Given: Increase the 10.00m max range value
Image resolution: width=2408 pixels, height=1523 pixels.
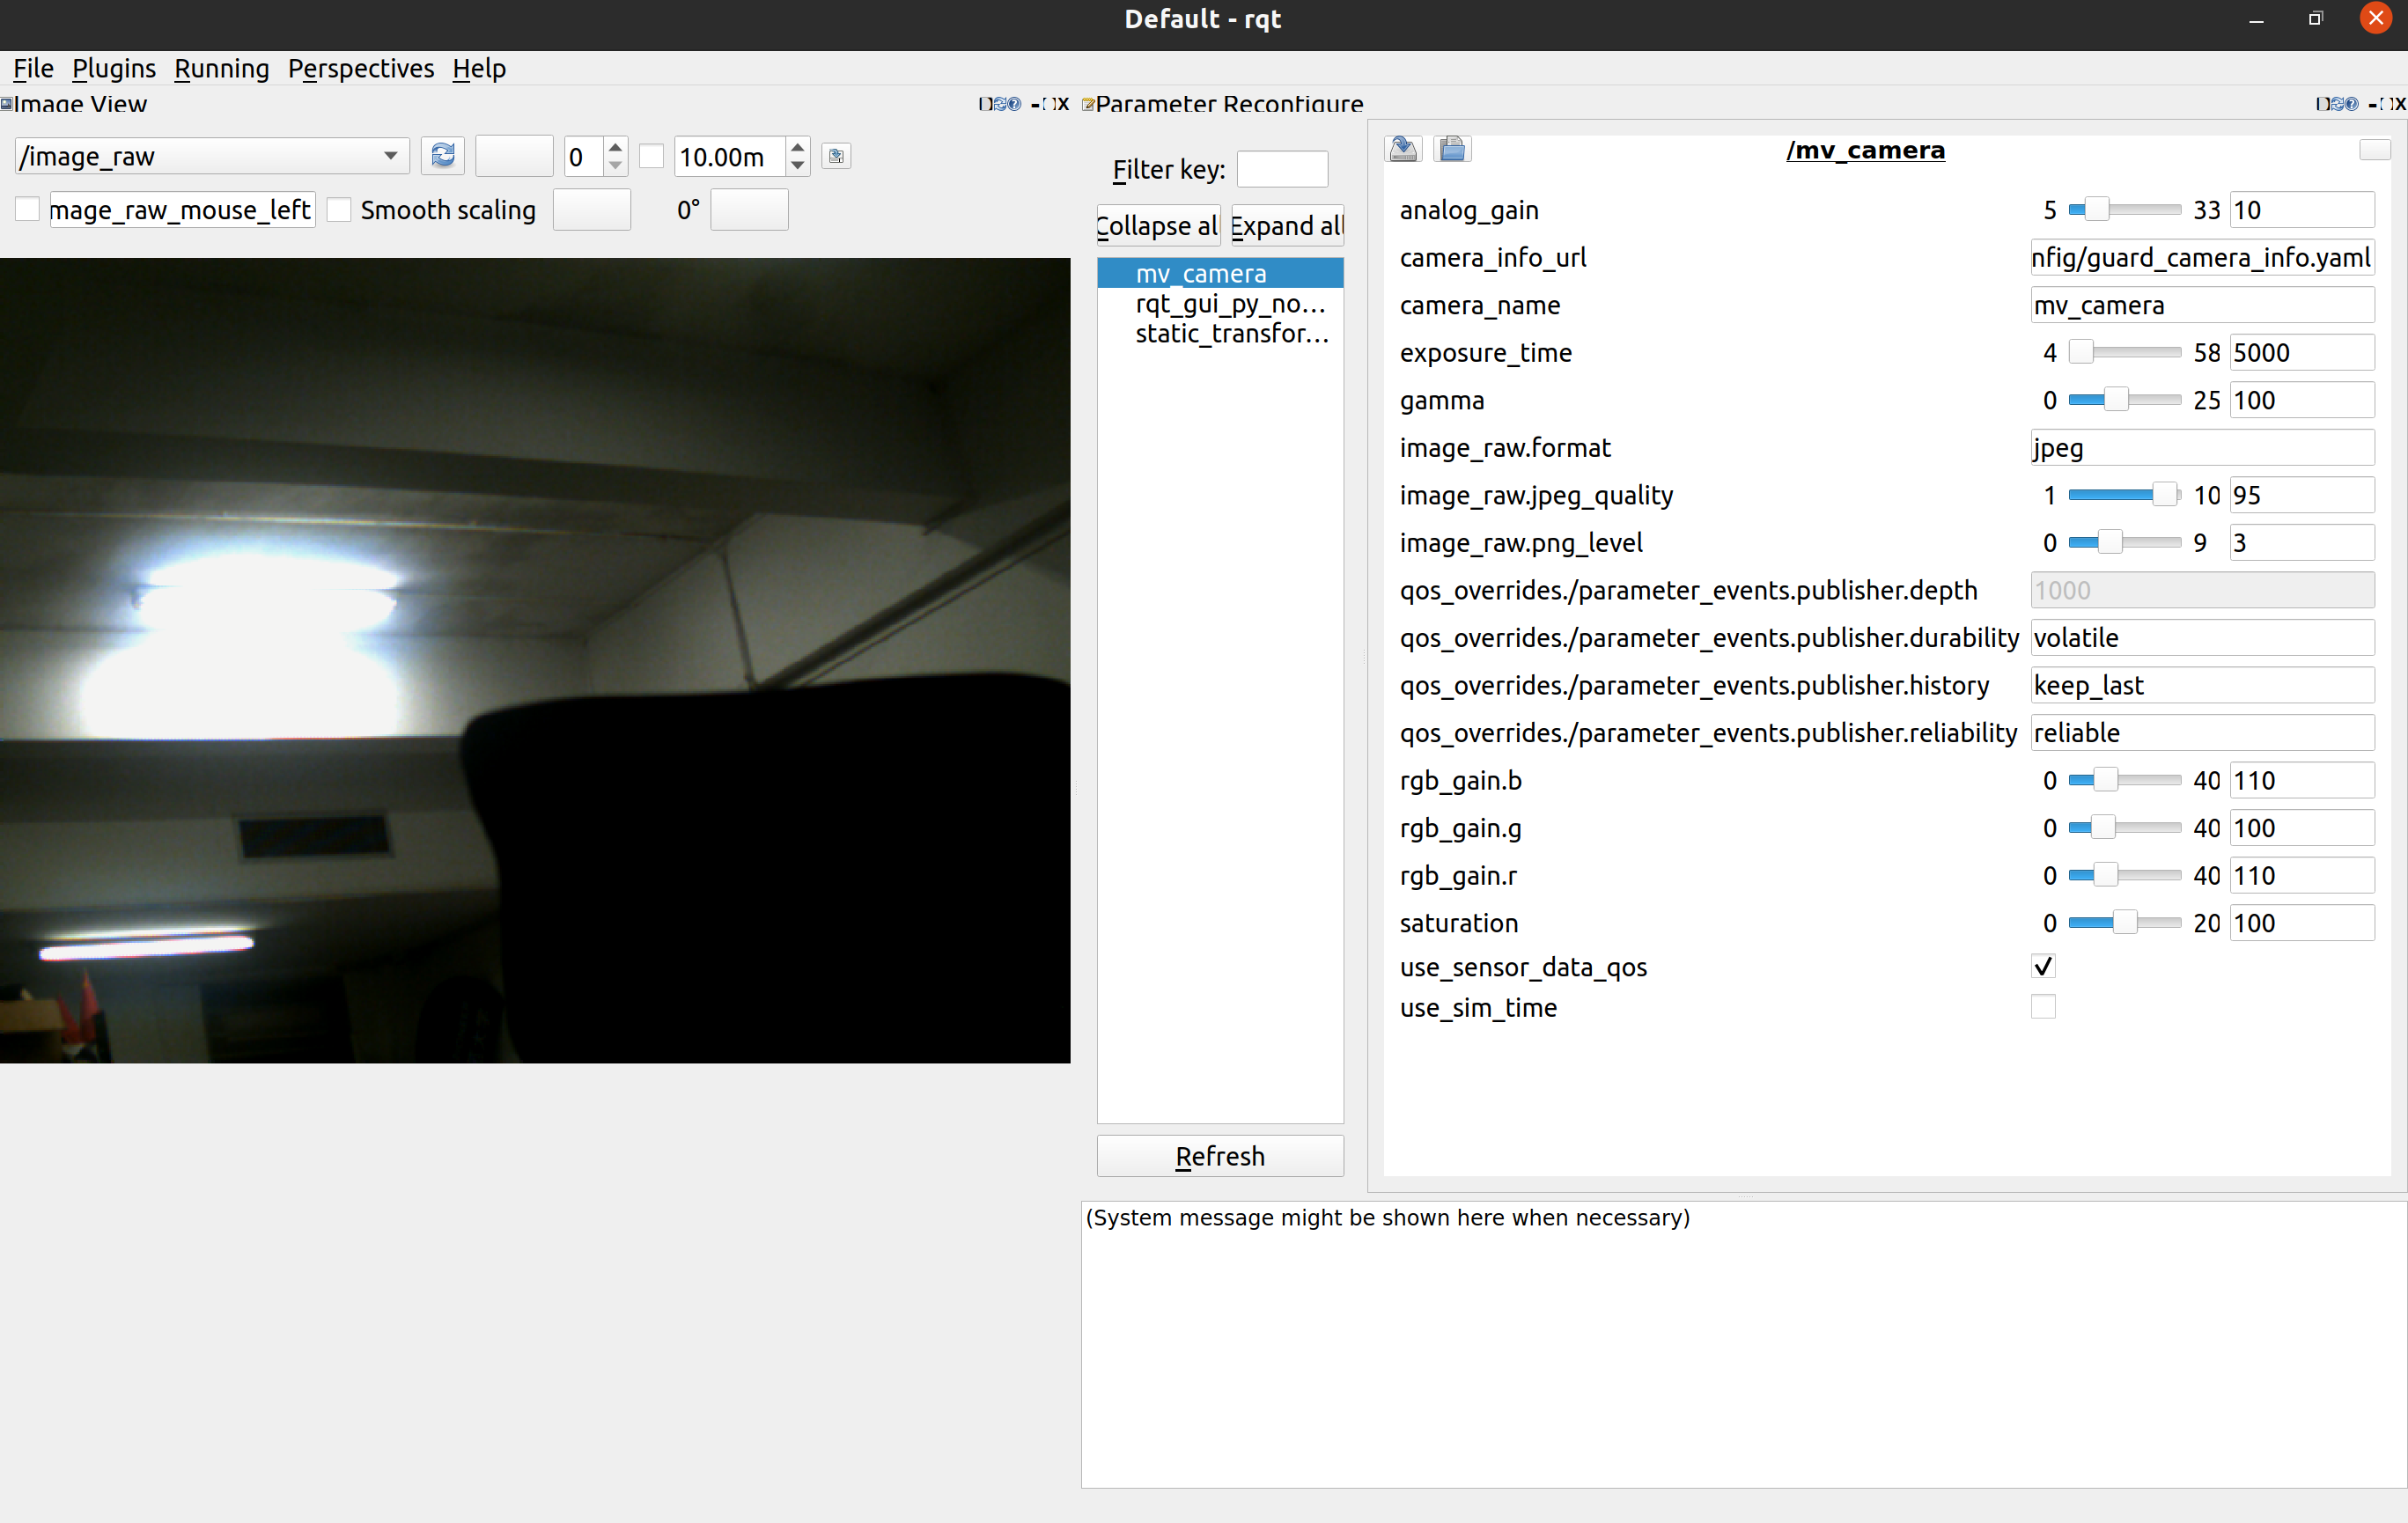Looking at the screenshot, I should [x=797, y=147].
